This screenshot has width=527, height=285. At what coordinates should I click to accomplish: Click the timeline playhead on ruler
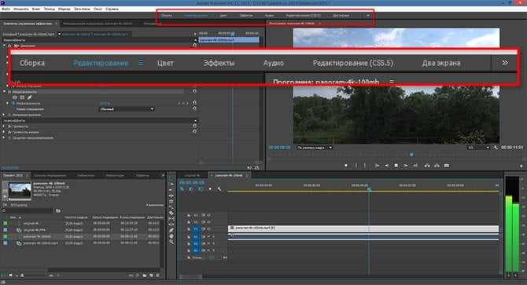point(369,189)
